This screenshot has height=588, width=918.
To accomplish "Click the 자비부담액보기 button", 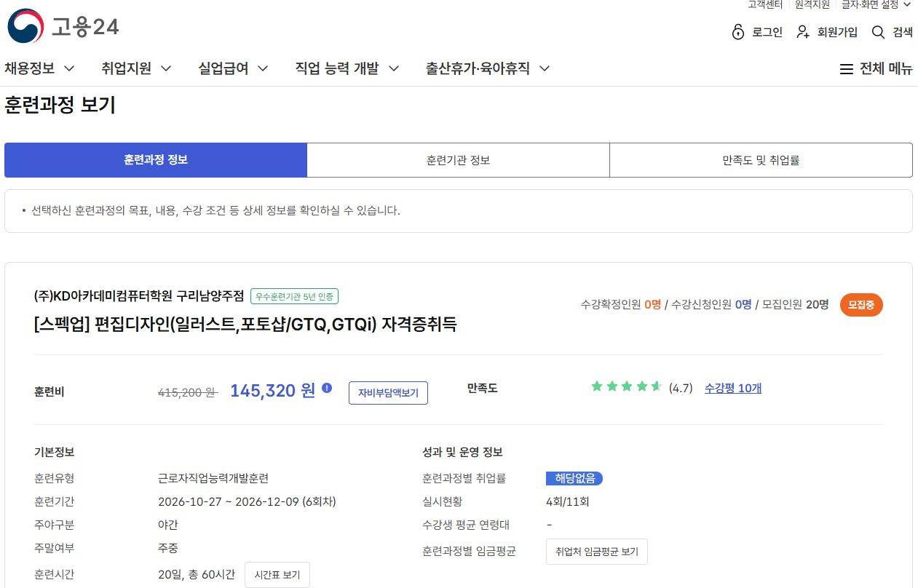I will point(388,393).
